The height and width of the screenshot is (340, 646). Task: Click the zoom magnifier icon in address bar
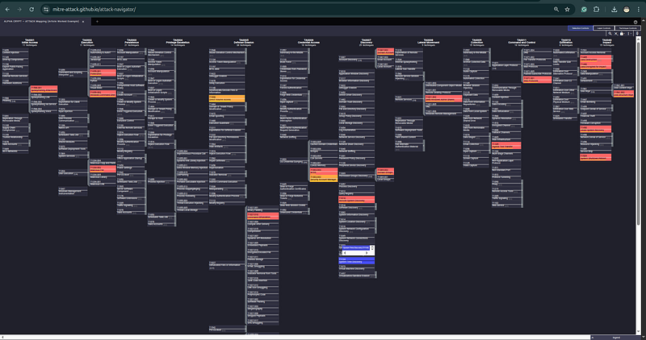(556, 9)
